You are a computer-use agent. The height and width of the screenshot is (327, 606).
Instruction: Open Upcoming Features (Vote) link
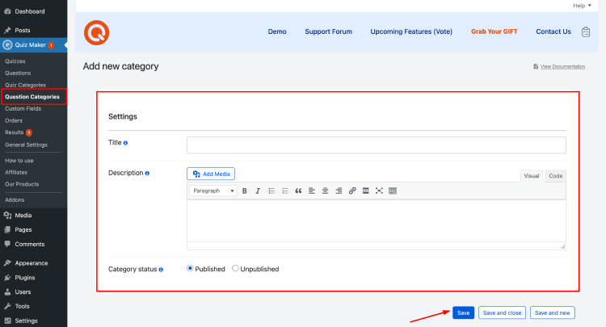[x=411, y=31]
